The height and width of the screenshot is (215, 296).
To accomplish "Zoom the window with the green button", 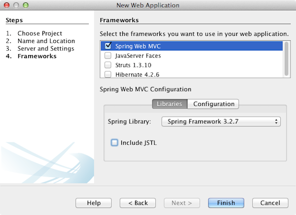I will point(25,5).
